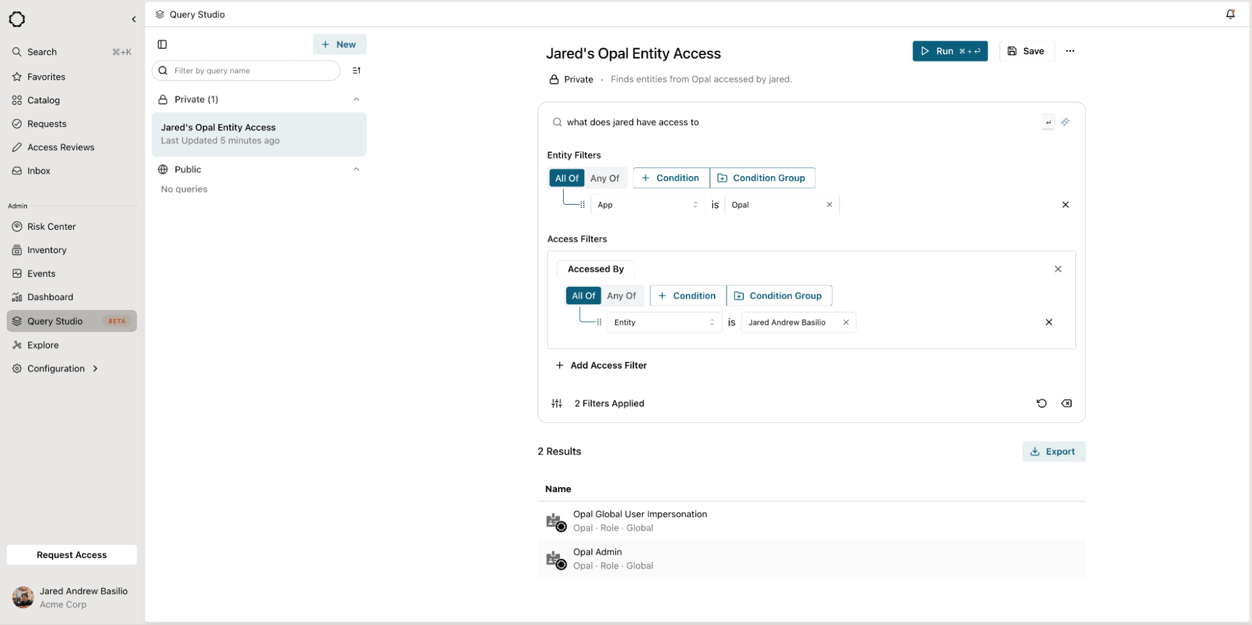The image size is (1252, 625).
Task: Toggle the query list panel icon
Action: [x=162, y=44]
